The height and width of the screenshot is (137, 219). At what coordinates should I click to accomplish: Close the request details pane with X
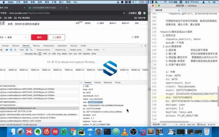pyautogui.click(x=81, y=83)
